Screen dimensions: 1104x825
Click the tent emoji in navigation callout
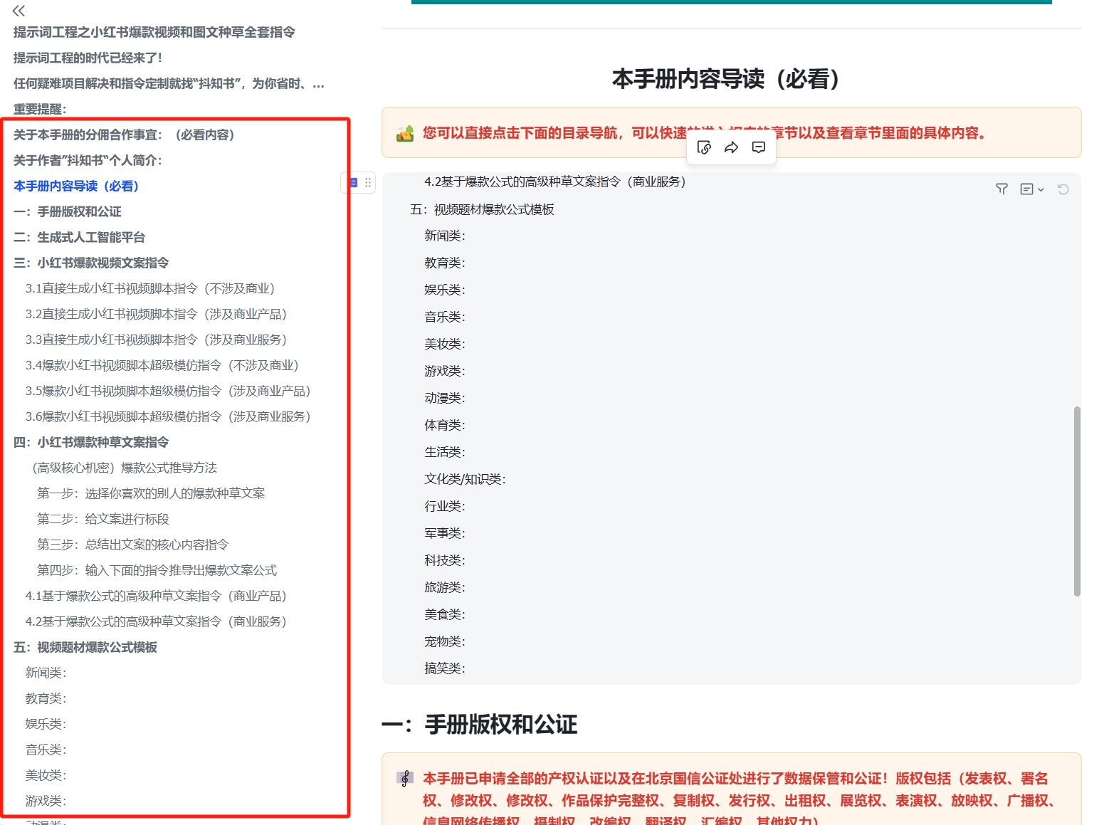click(x=405, y=134)
